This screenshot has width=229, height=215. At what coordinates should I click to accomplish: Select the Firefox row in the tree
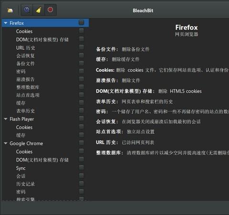(45, 23)
